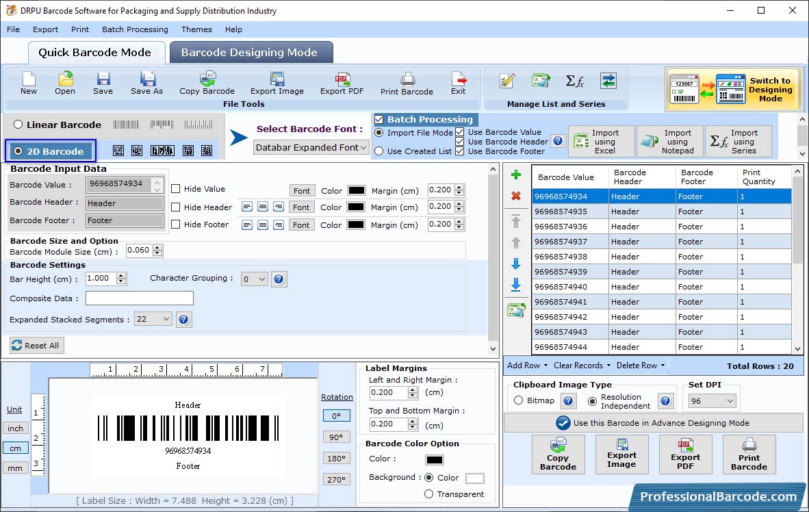This screenshot has width=809, height=512.
Task: Open Expanded Stacked Segments dropdown
Action: click(x=153, y=320)
